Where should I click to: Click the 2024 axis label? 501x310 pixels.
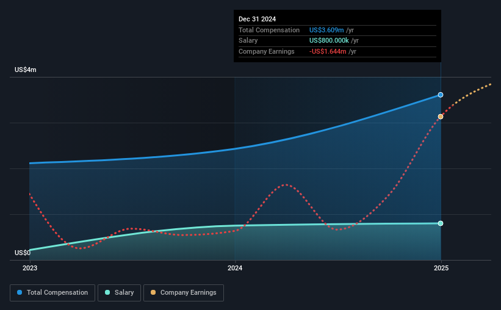[x=235, y=268]
